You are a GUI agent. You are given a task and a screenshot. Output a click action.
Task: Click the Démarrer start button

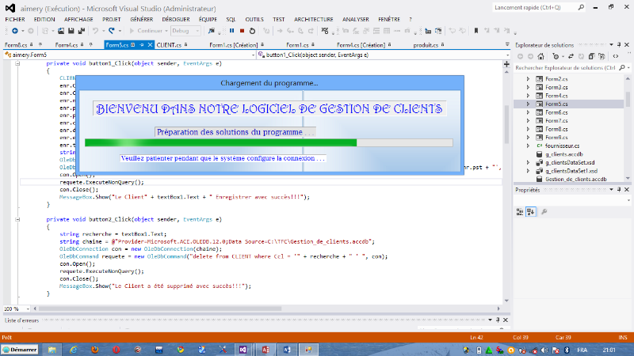tap(21, 349)
